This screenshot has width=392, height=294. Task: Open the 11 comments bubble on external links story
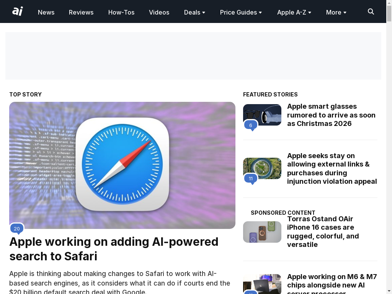[x=250, y=178]
